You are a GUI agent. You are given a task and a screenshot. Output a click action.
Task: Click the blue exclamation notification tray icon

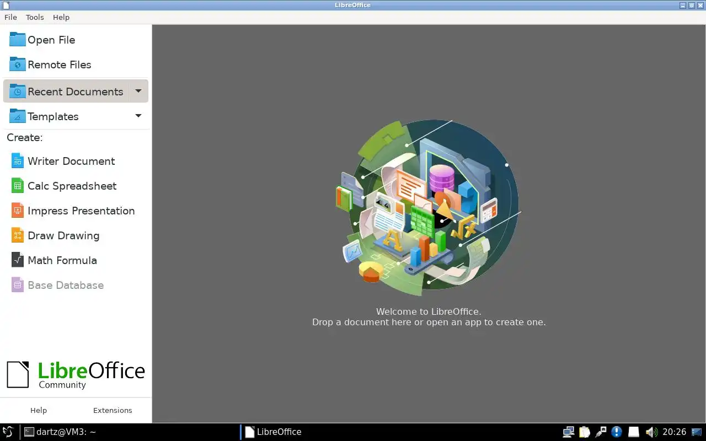click(617, 432)
